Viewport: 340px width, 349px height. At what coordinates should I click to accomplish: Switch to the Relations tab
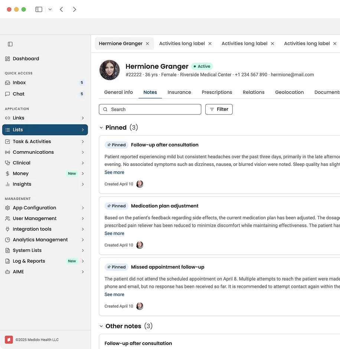[254, 92]
